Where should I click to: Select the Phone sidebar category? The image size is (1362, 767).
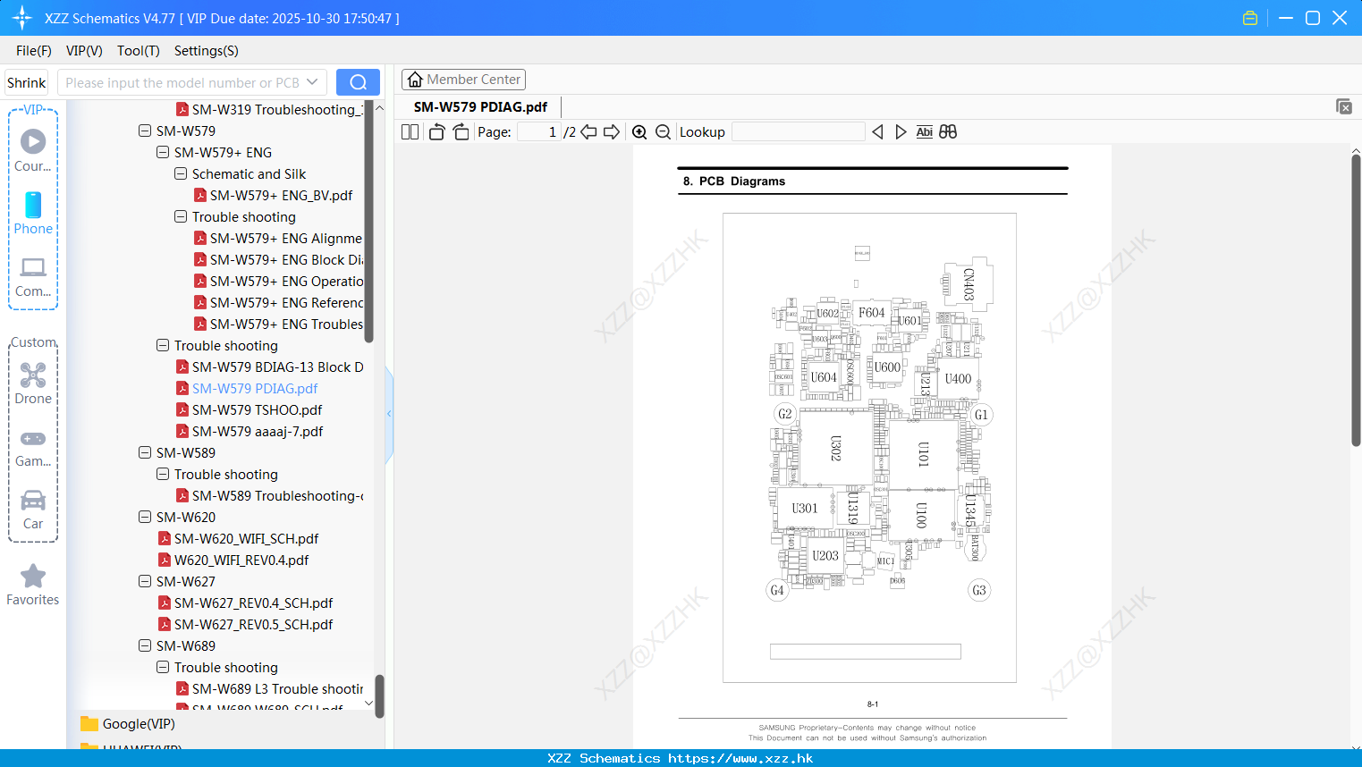[x=33, y=213]
